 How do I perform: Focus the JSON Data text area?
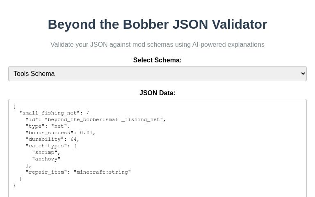(157, 148)
